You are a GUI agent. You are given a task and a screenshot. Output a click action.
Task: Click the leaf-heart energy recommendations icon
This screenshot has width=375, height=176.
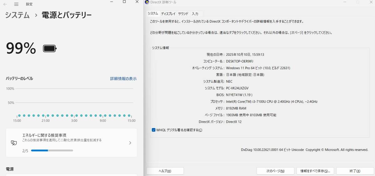click(x=14, y=143)
